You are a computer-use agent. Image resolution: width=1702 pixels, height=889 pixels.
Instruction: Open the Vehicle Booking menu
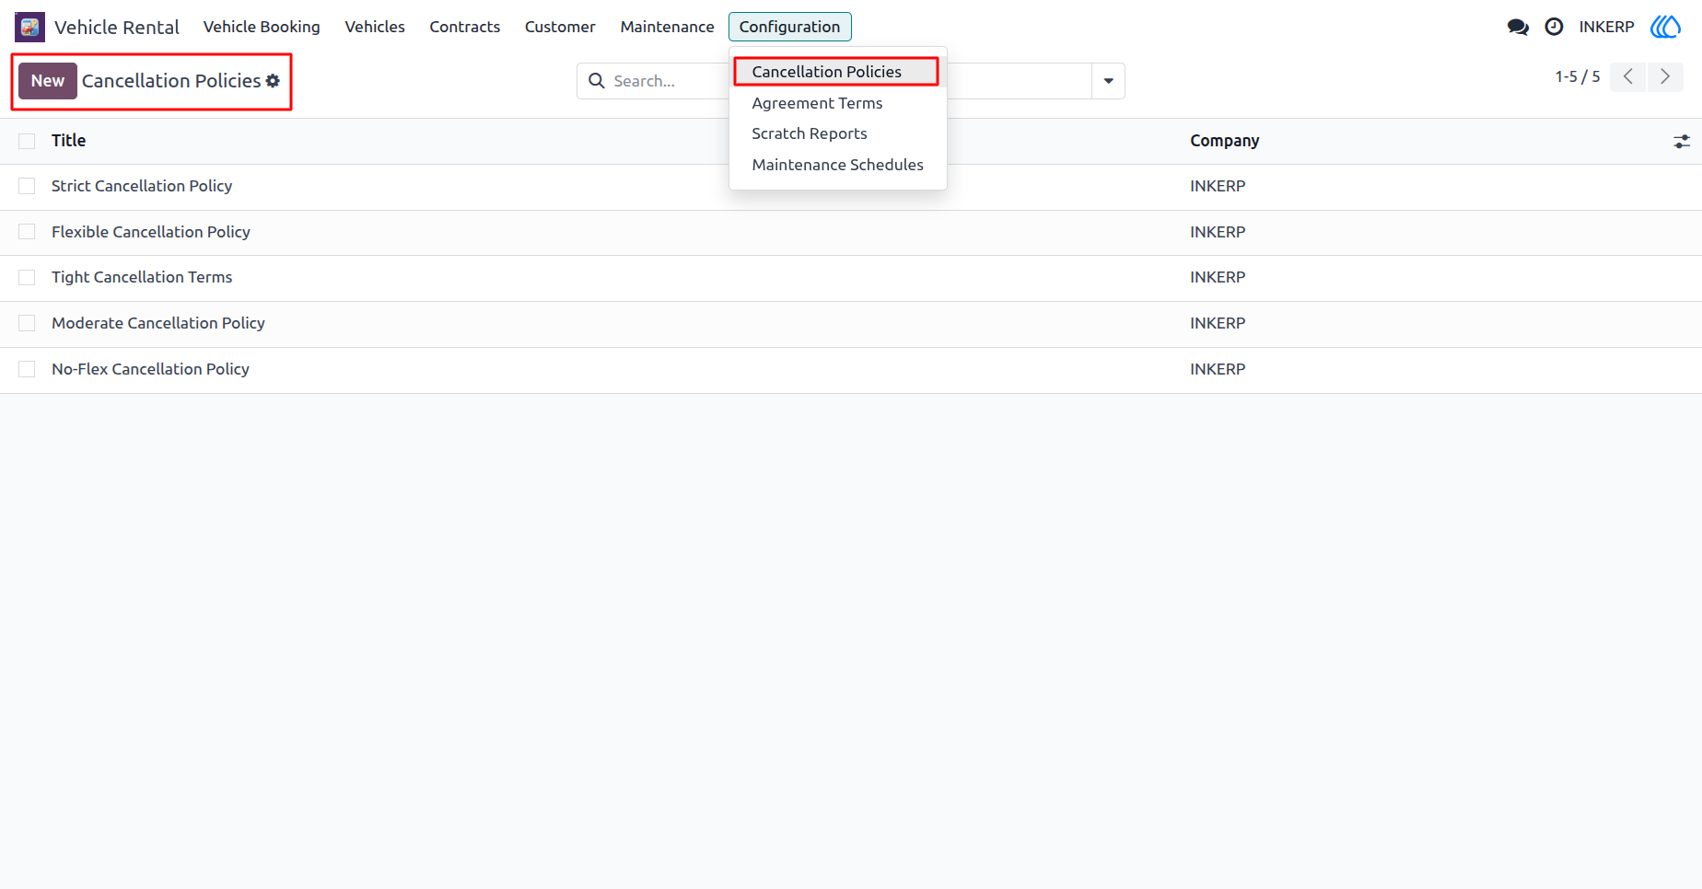262,27
